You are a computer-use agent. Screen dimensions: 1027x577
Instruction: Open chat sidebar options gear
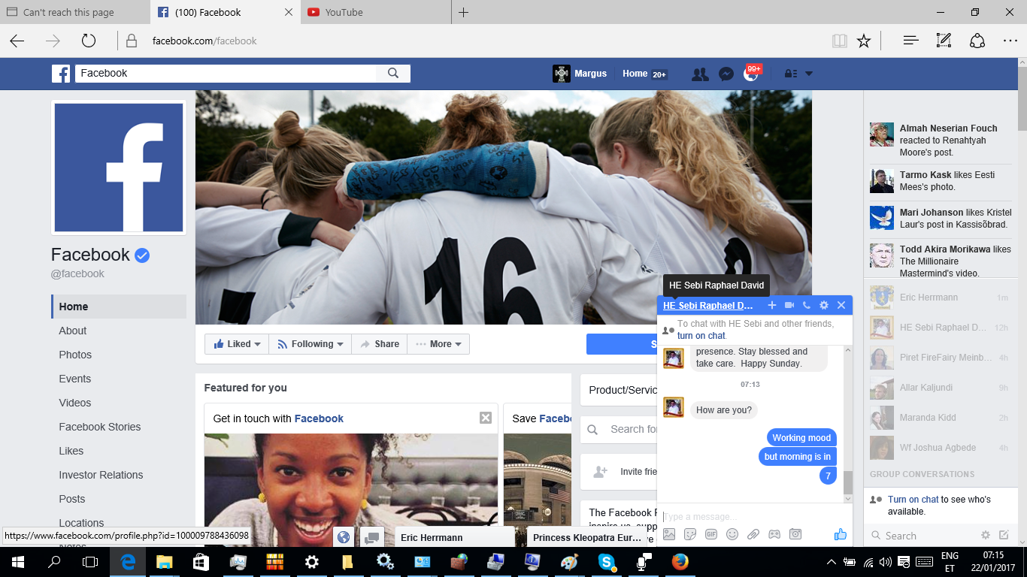[x=986, y=535]
